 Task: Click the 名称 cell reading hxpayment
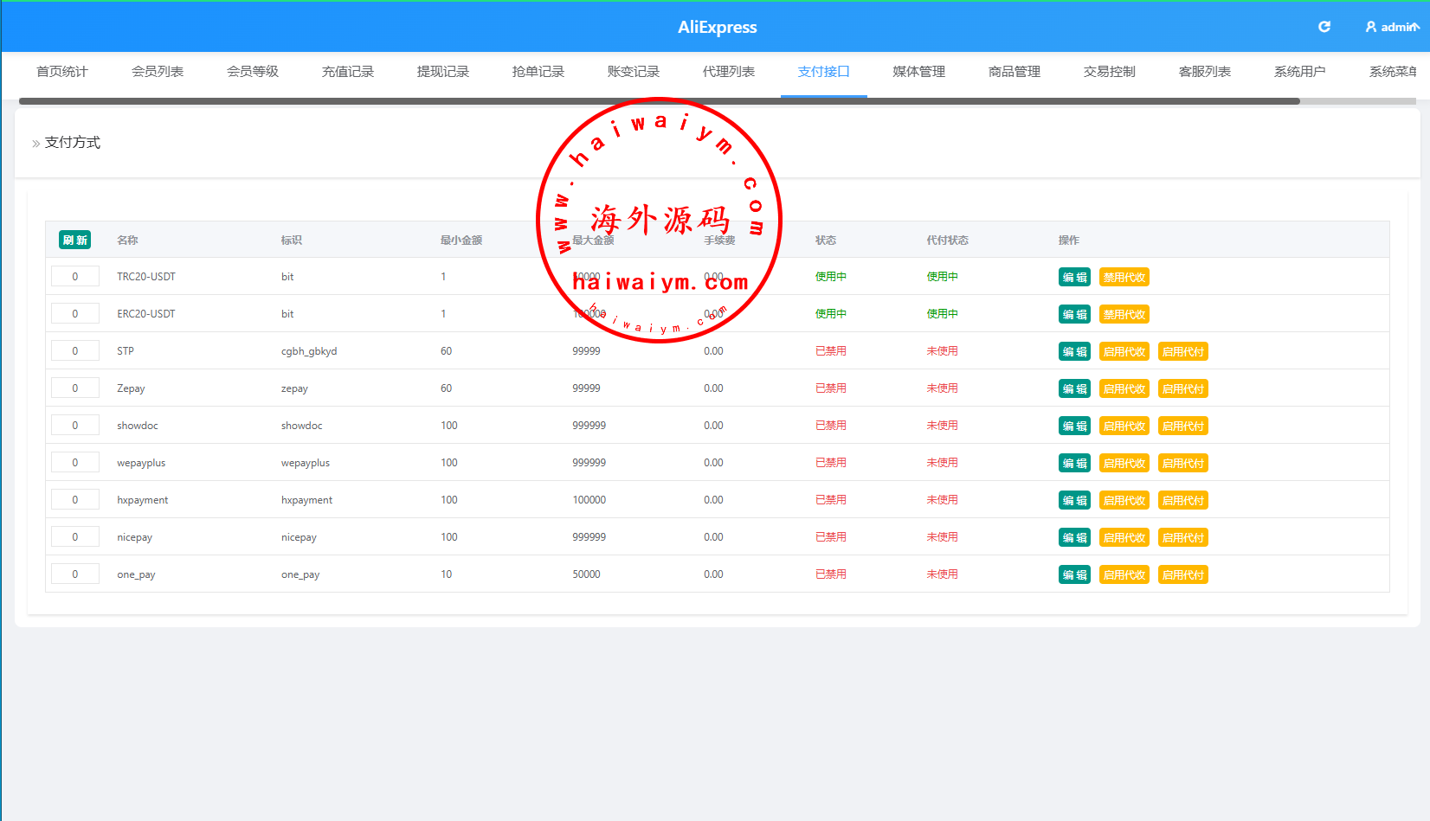[143, 500]
